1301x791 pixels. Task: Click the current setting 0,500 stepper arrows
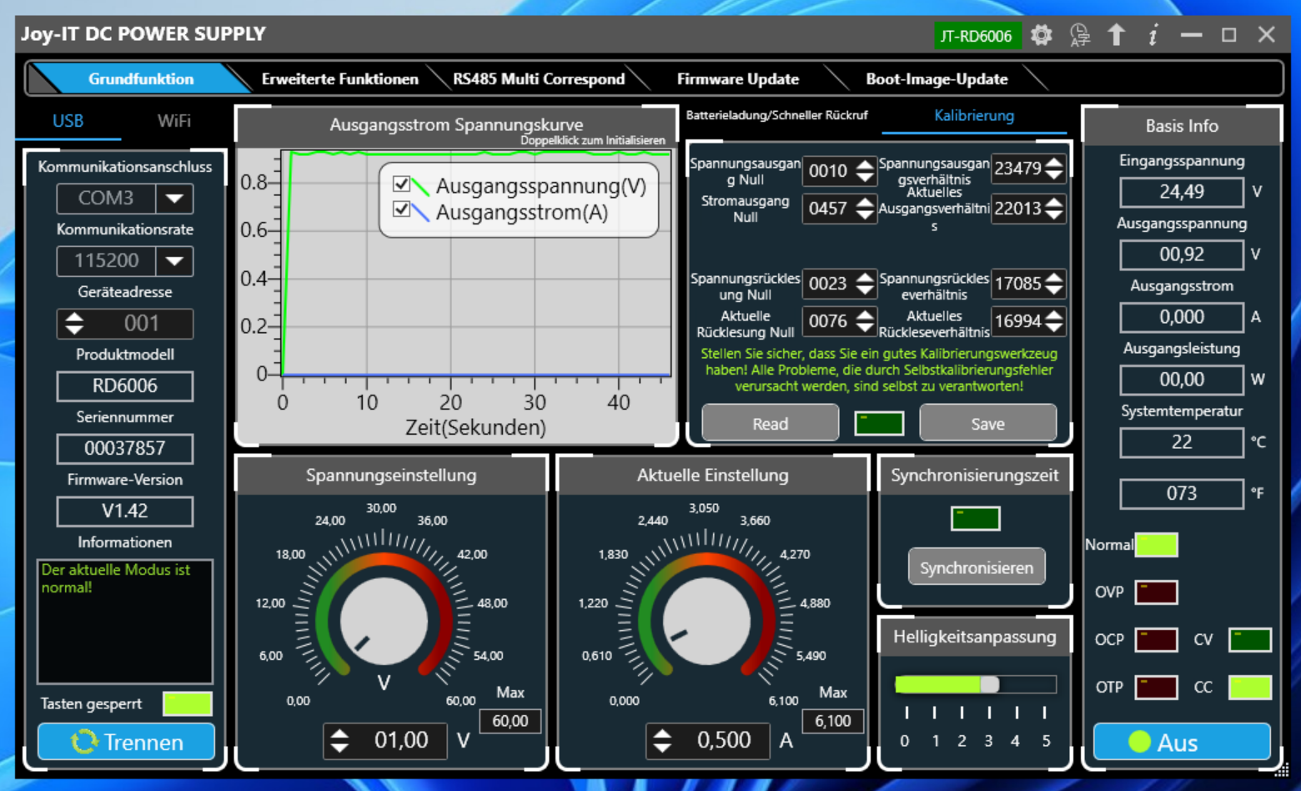coord(662,740)
